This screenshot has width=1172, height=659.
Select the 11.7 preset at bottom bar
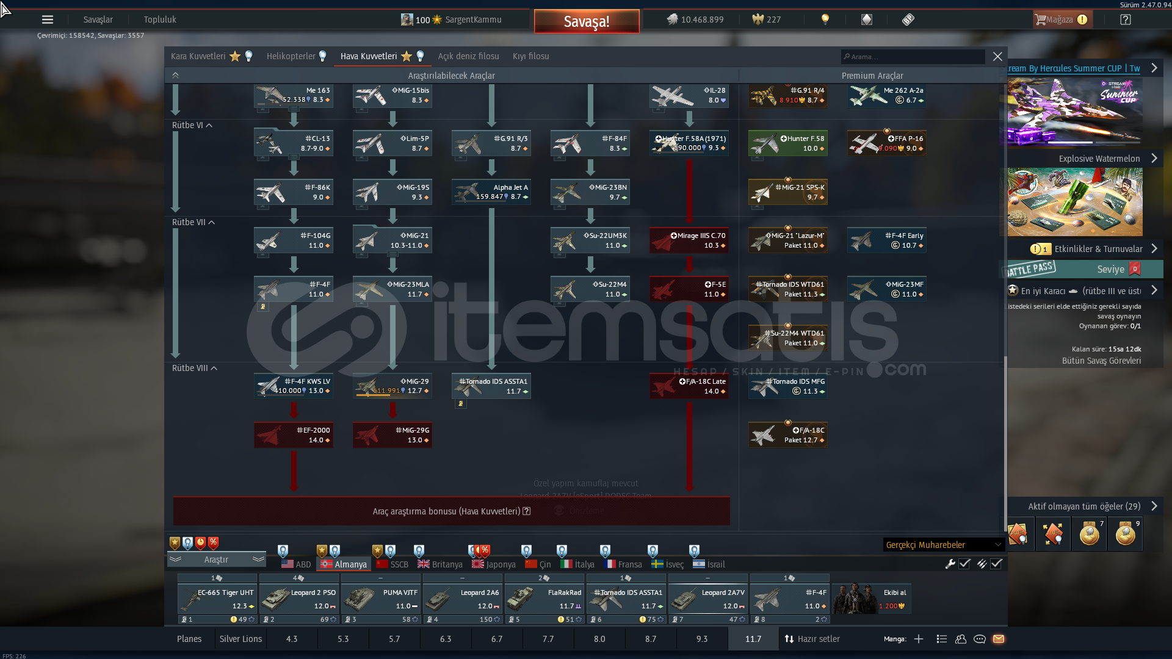coord(753,639)
